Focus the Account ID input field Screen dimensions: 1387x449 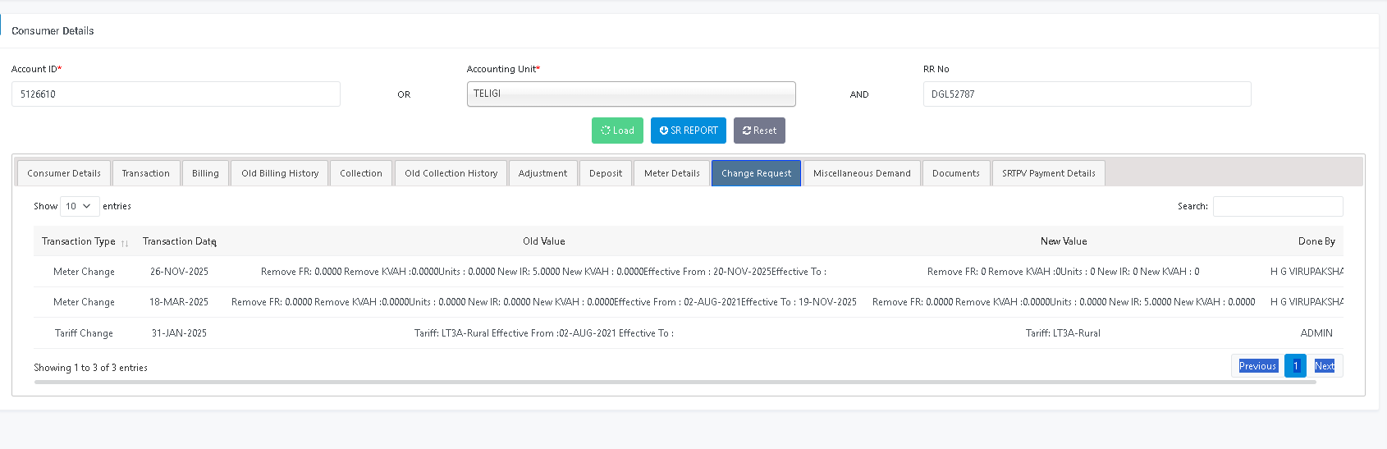click(176, 94)
